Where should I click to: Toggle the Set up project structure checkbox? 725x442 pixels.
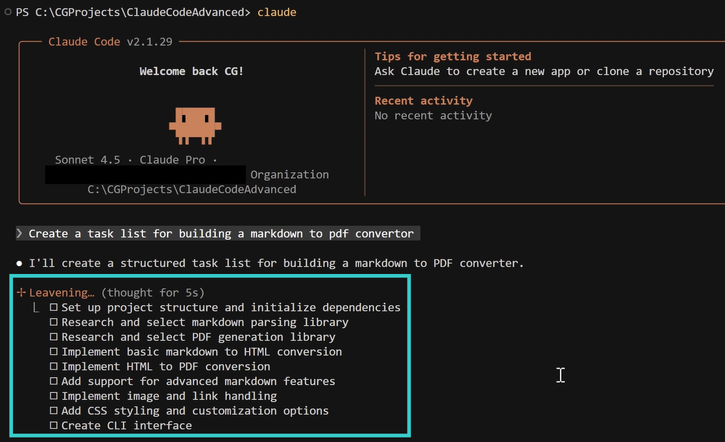pyautogui.click(x=54, y=308)
